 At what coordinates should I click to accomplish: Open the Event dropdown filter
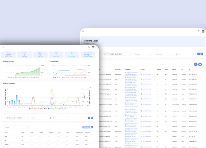point(184,54)
